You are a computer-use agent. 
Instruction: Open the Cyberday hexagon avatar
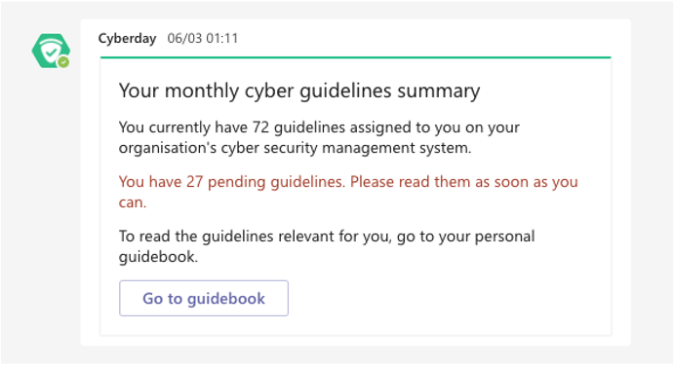tap(51, 51)
